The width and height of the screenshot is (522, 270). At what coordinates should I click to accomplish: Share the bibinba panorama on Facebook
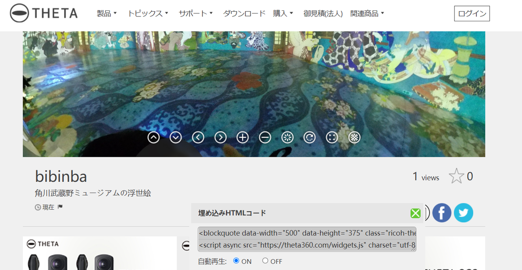click(442, 213)
